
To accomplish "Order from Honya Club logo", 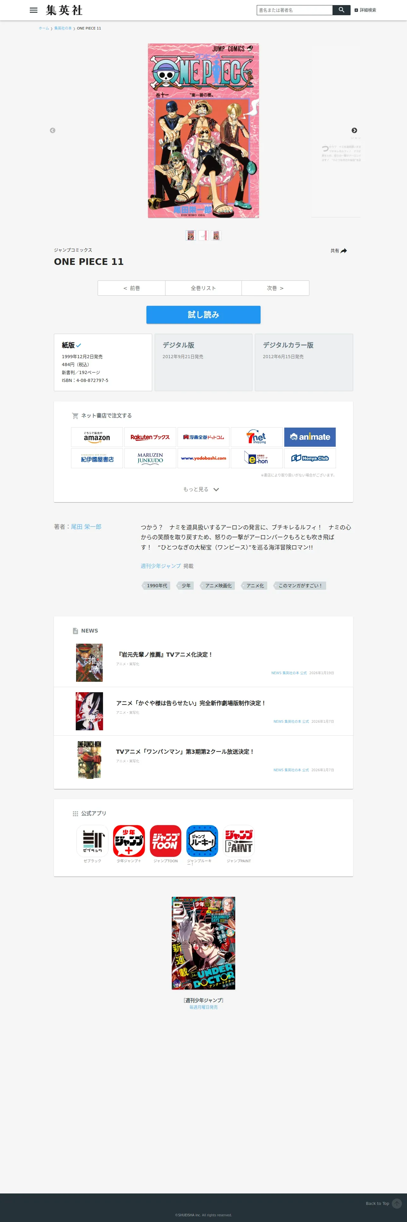I will click(x=310, y=458).
